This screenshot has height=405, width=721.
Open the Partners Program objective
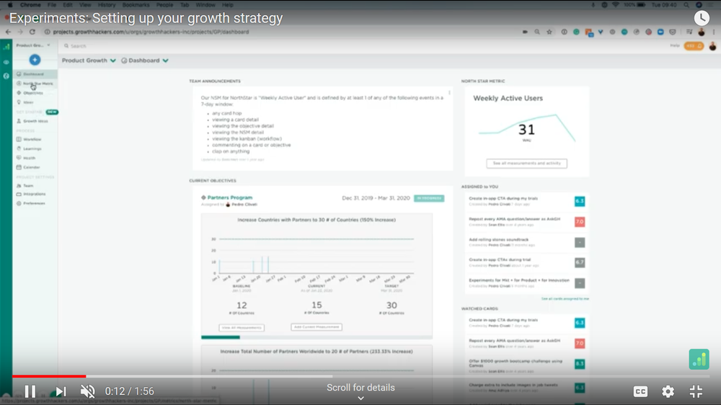tap(230, 197)
